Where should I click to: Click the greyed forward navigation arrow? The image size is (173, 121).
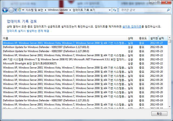[11, 10]
